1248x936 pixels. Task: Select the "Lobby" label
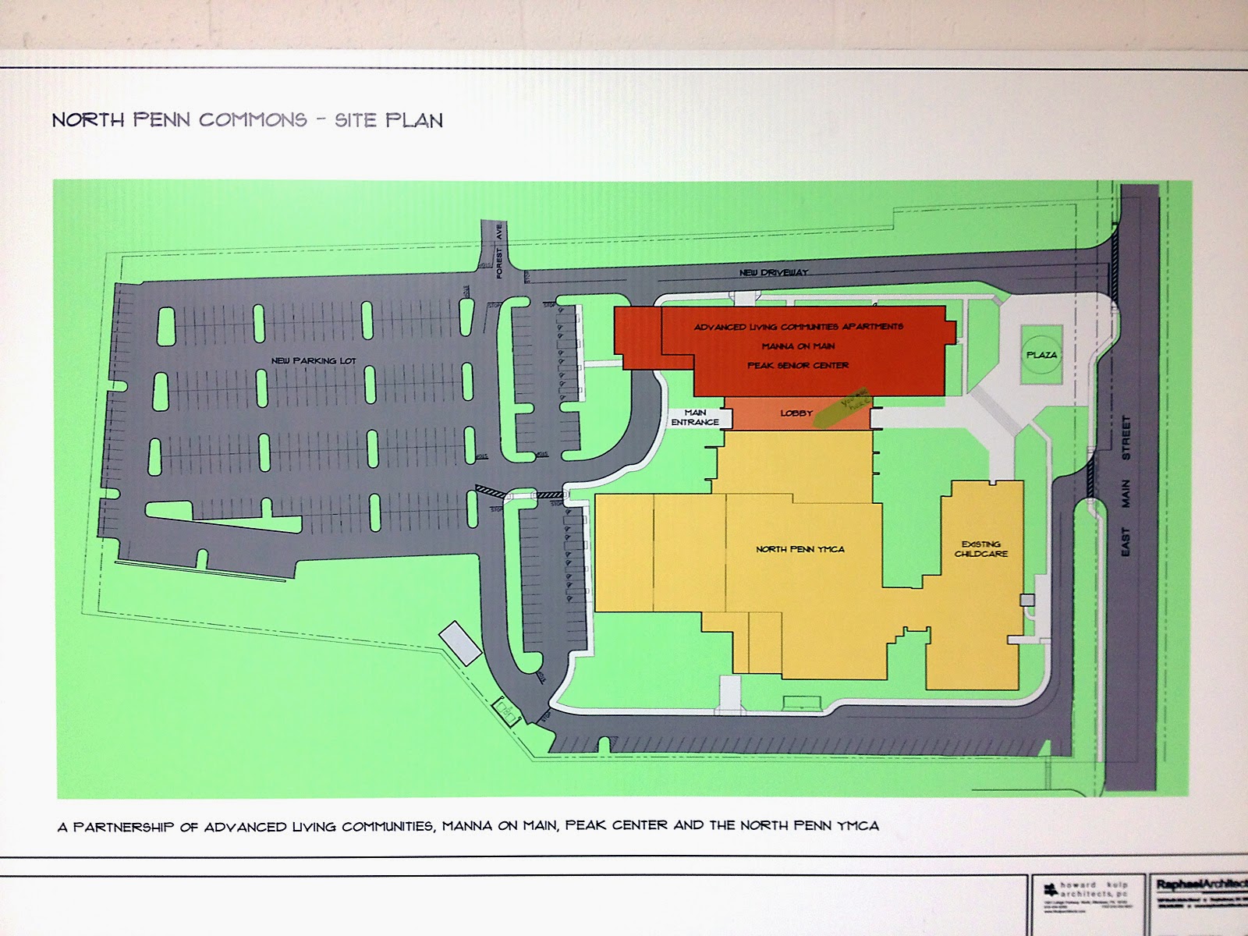(x=796, y=413)
